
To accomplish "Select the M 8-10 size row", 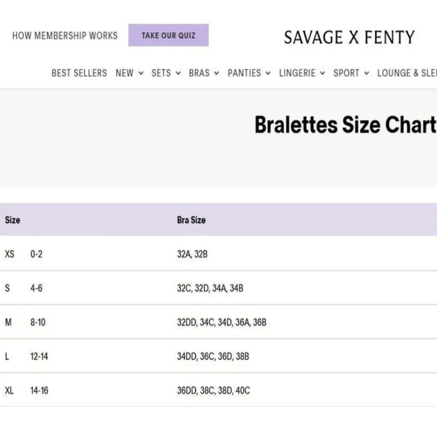I will (x=218, y=322).
